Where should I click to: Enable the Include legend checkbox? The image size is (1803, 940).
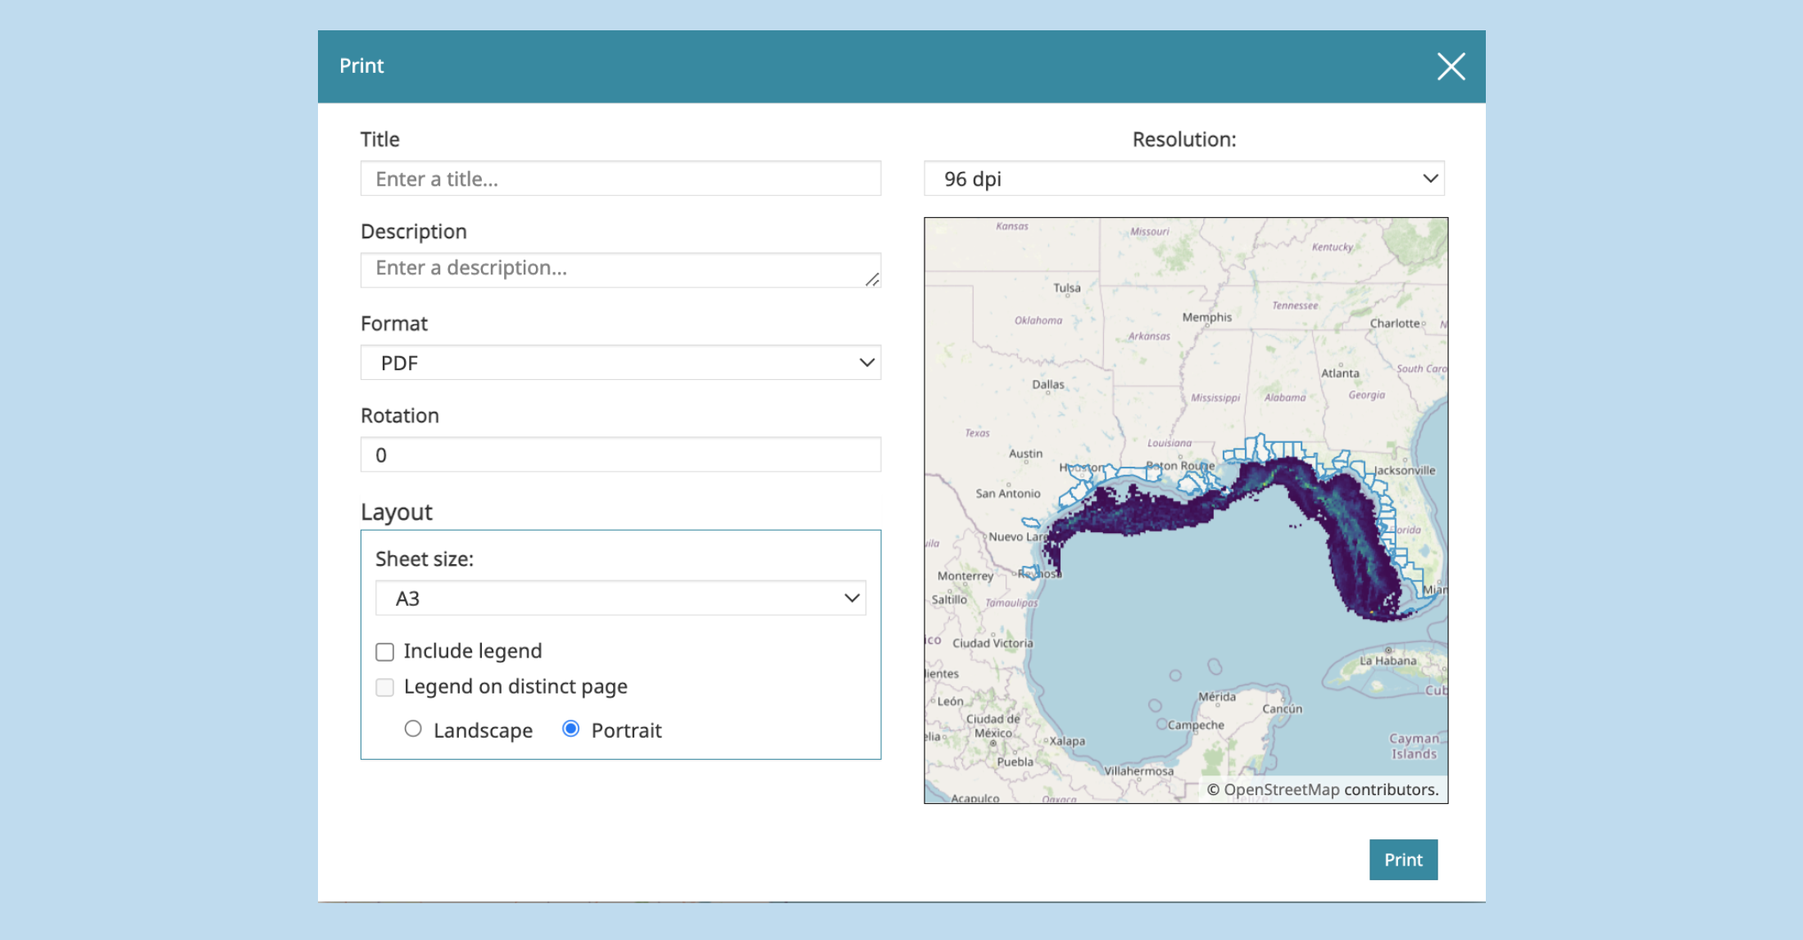tap(385, 652)
